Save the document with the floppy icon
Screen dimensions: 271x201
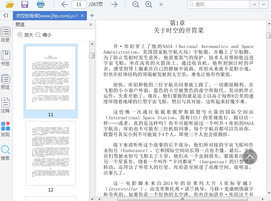pos(25,4)
